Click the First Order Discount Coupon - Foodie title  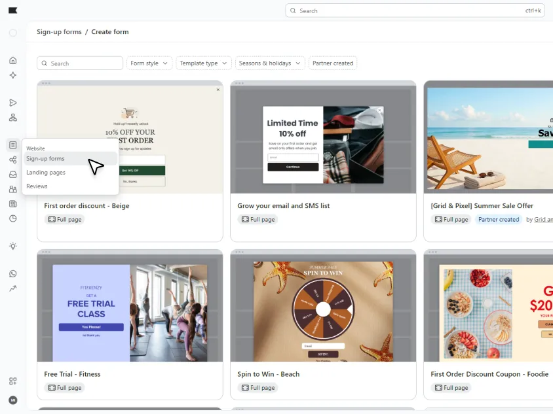pyautogui.click(x=489, y=374)
